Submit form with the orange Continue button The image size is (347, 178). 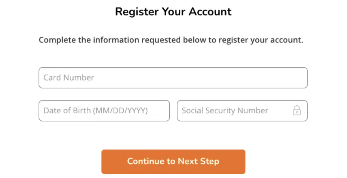click(x=173, y=161)
